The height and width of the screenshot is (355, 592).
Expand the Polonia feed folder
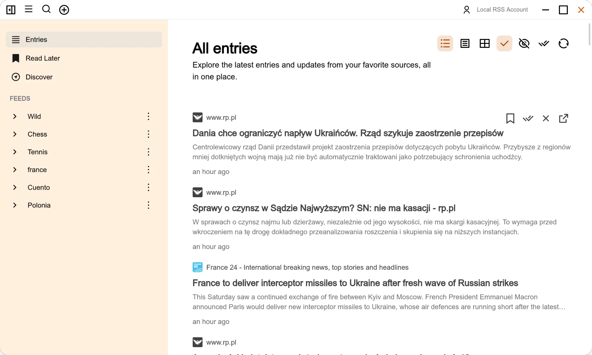[15, 205]
